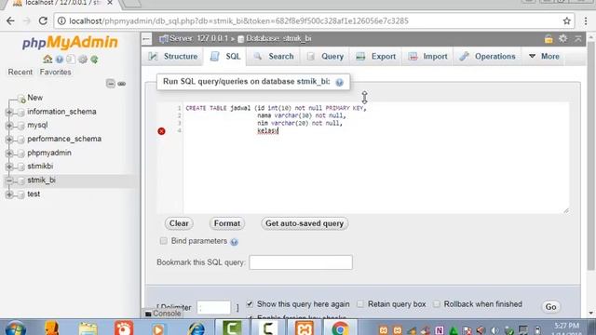596x335 pixels.
Task: Enable Rollback when finished option
Action: click(x=437, y=304)
